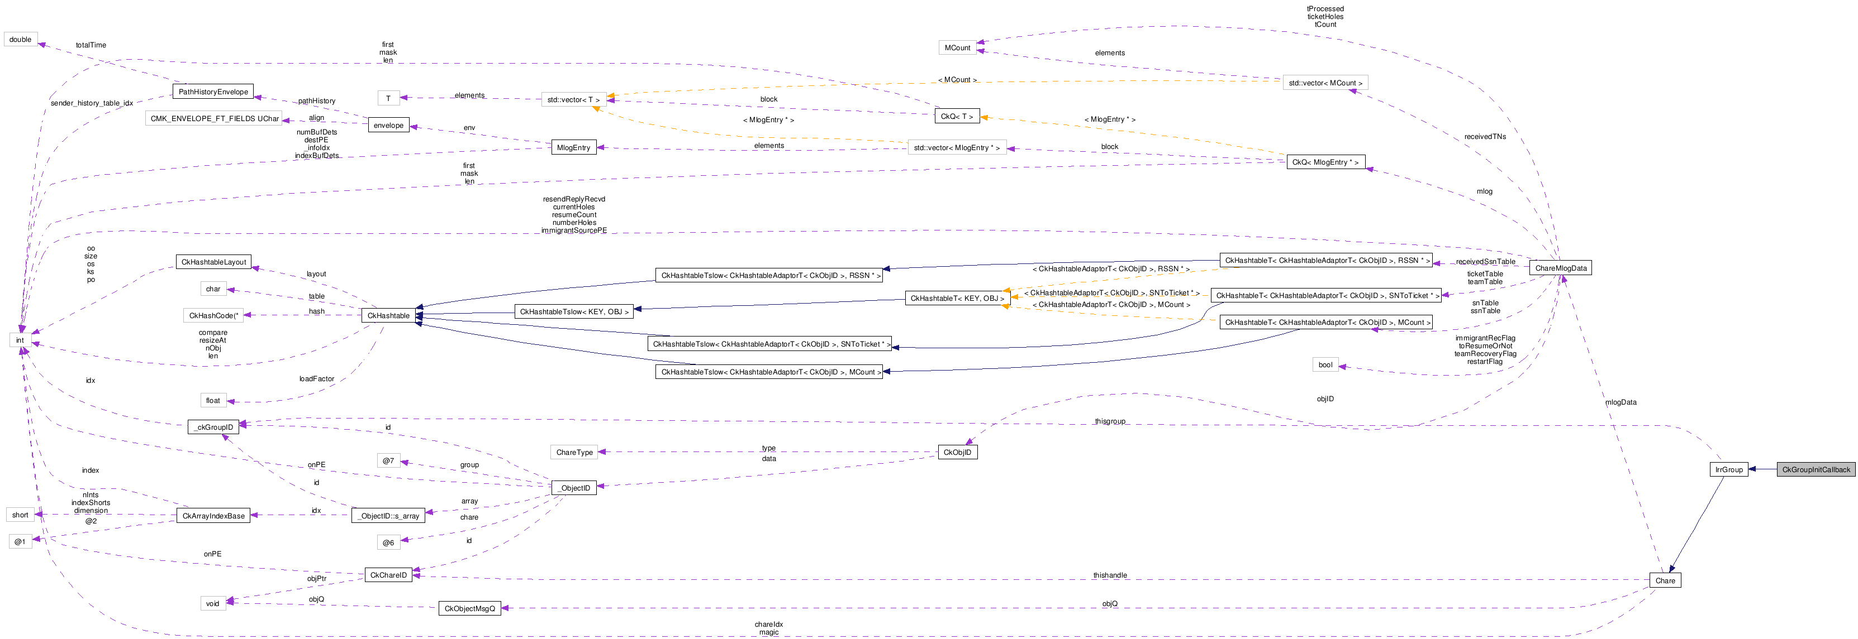Click the CkHashtableT< KEY, OBJ > node
1858x639 pixels.
pos(957,298)
